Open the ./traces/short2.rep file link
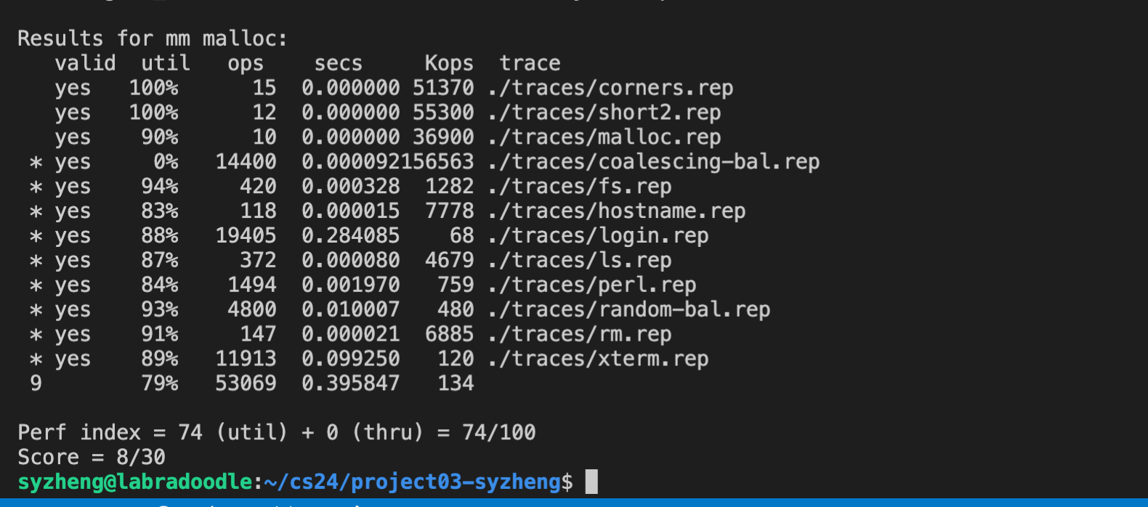Viewport: 1148px width, 507px height. (605, 113)
